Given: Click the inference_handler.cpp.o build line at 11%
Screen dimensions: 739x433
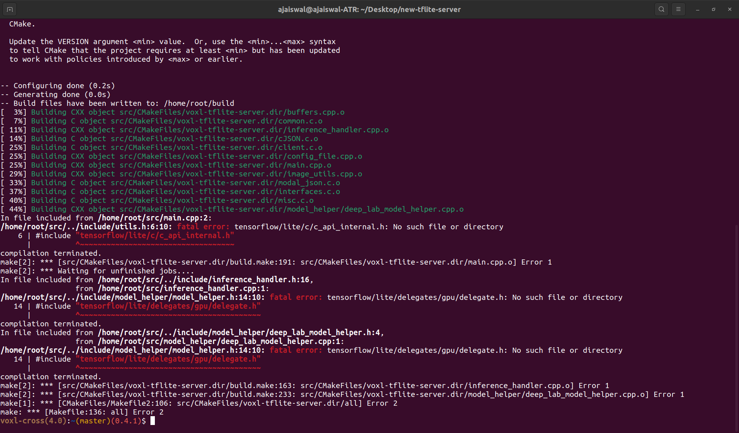Looking at the screenshot, I should [x=195, y=130].
